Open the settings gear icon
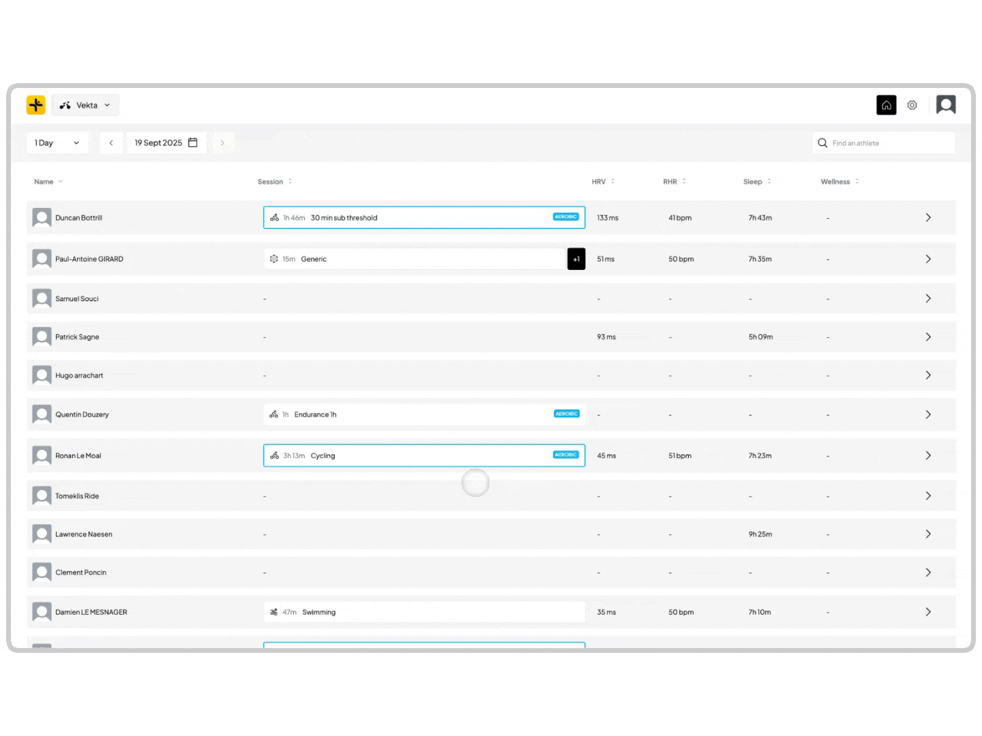Image resolution: width=982 pixels, height=736 pixels. pos(912,105)
